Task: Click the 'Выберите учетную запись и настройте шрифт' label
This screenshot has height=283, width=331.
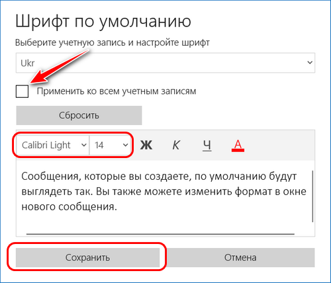Action: [113, 42]
